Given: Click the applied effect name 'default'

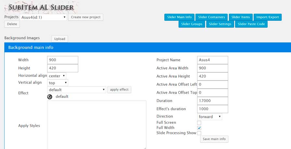Looking at the screenshot, I should point(62,97).
